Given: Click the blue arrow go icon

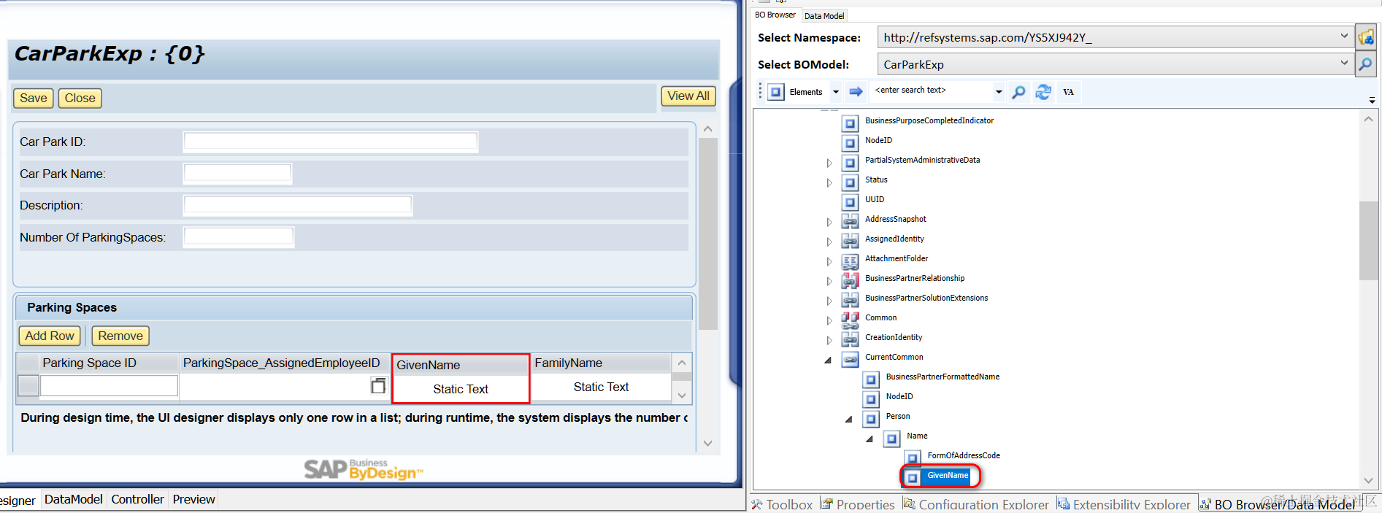Looking at the screenshot, I should 856,92.
